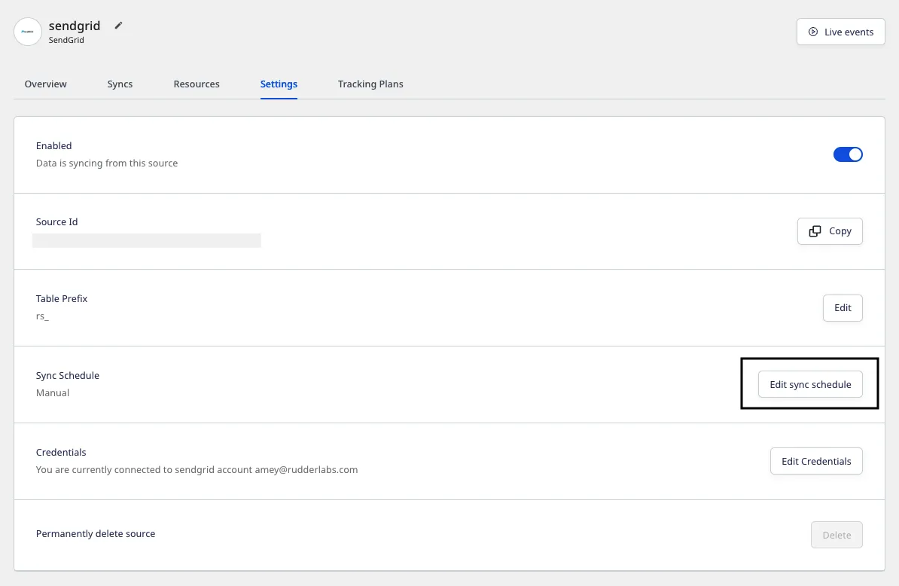
Task: Click 'Permanently delete source' label
Action: tap(95, 533)
